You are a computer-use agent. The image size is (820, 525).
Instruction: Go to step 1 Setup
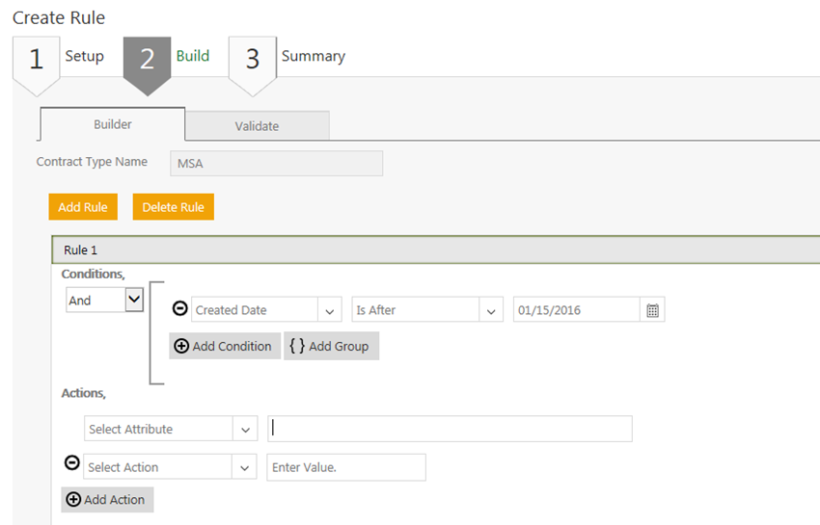[59, 58]
